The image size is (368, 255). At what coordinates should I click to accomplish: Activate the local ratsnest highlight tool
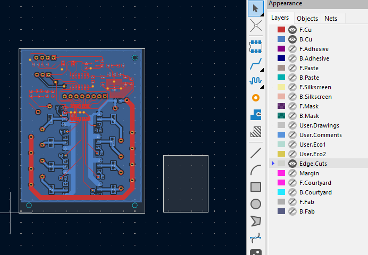[x=256, y=25]
